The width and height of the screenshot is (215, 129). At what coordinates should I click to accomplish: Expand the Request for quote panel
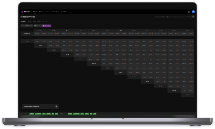56,106
